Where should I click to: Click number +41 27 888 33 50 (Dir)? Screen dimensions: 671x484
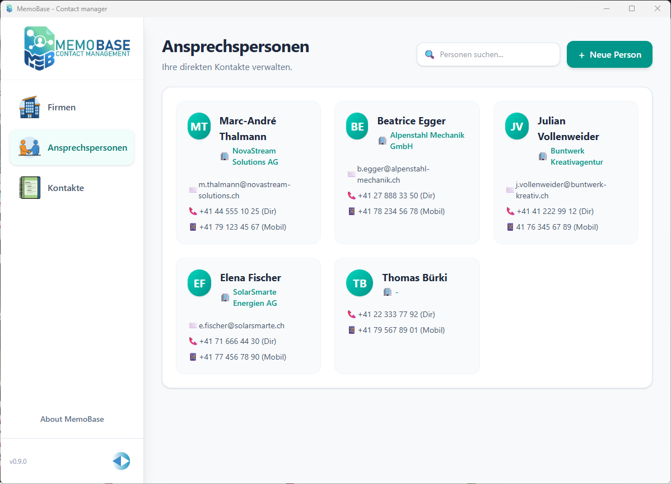[x=396, y=196]
